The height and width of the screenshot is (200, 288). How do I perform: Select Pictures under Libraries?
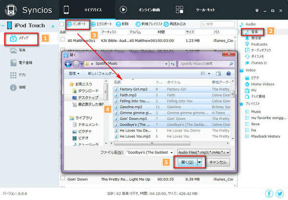82,131
